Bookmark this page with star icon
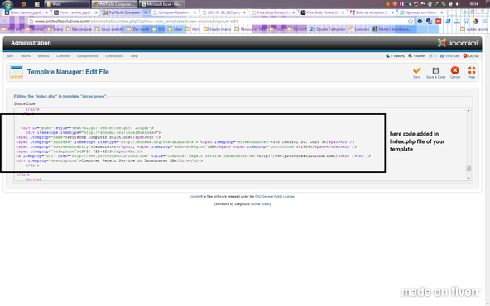This screenshot has height=306, width=490. (x=411, y=22)
